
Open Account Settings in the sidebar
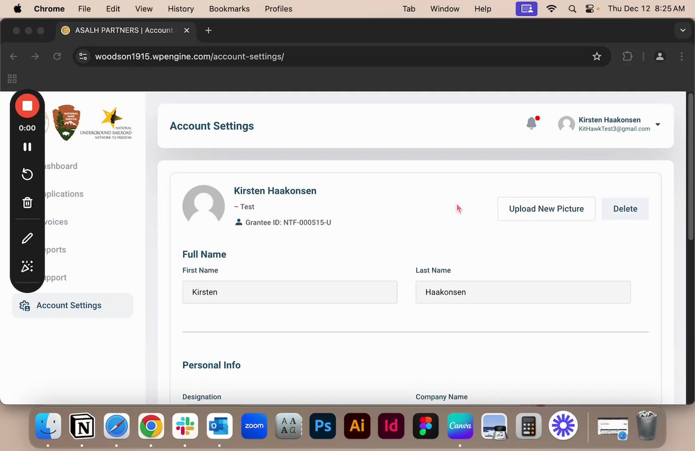(x=73, y=306)
